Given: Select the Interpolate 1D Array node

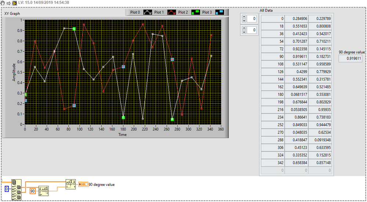Looking at the screenshot, I should [71, 184].
